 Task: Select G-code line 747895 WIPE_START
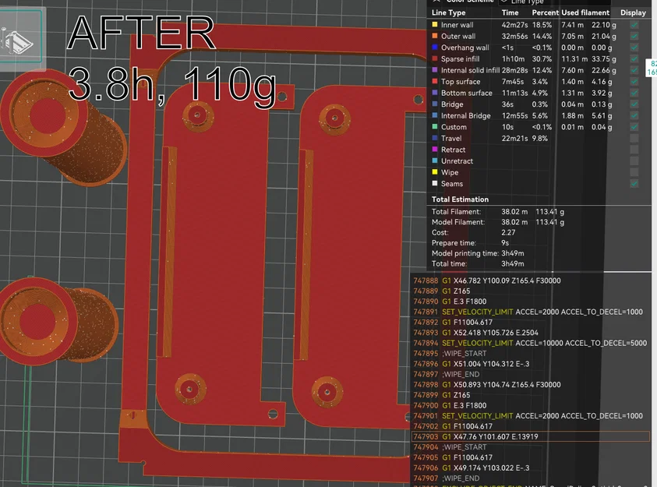[x=531, y=354]
